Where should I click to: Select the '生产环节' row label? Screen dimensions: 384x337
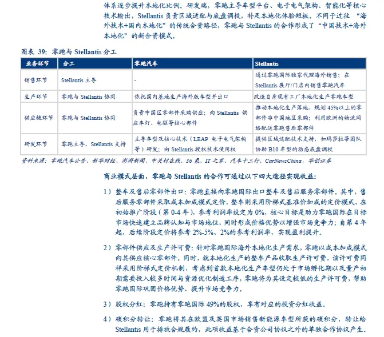click(35, 97)
